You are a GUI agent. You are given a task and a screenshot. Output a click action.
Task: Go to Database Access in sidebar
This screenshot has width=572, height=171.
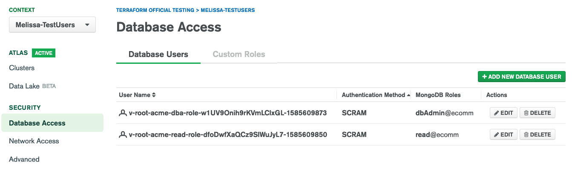coord(37,123)
